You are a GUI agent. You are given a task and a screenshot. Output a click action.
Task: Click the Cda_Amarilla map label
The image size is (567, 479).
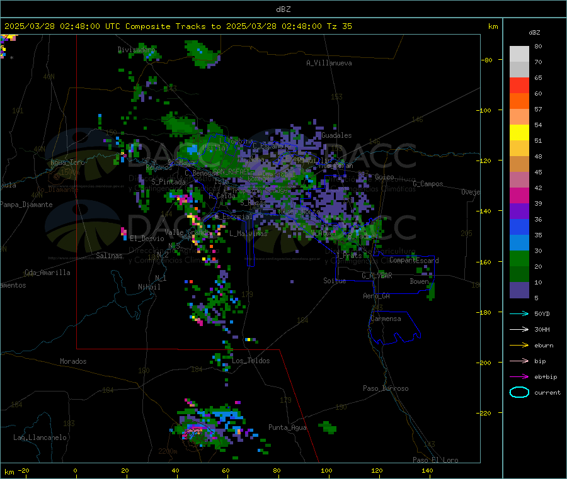tap(47, 273)
